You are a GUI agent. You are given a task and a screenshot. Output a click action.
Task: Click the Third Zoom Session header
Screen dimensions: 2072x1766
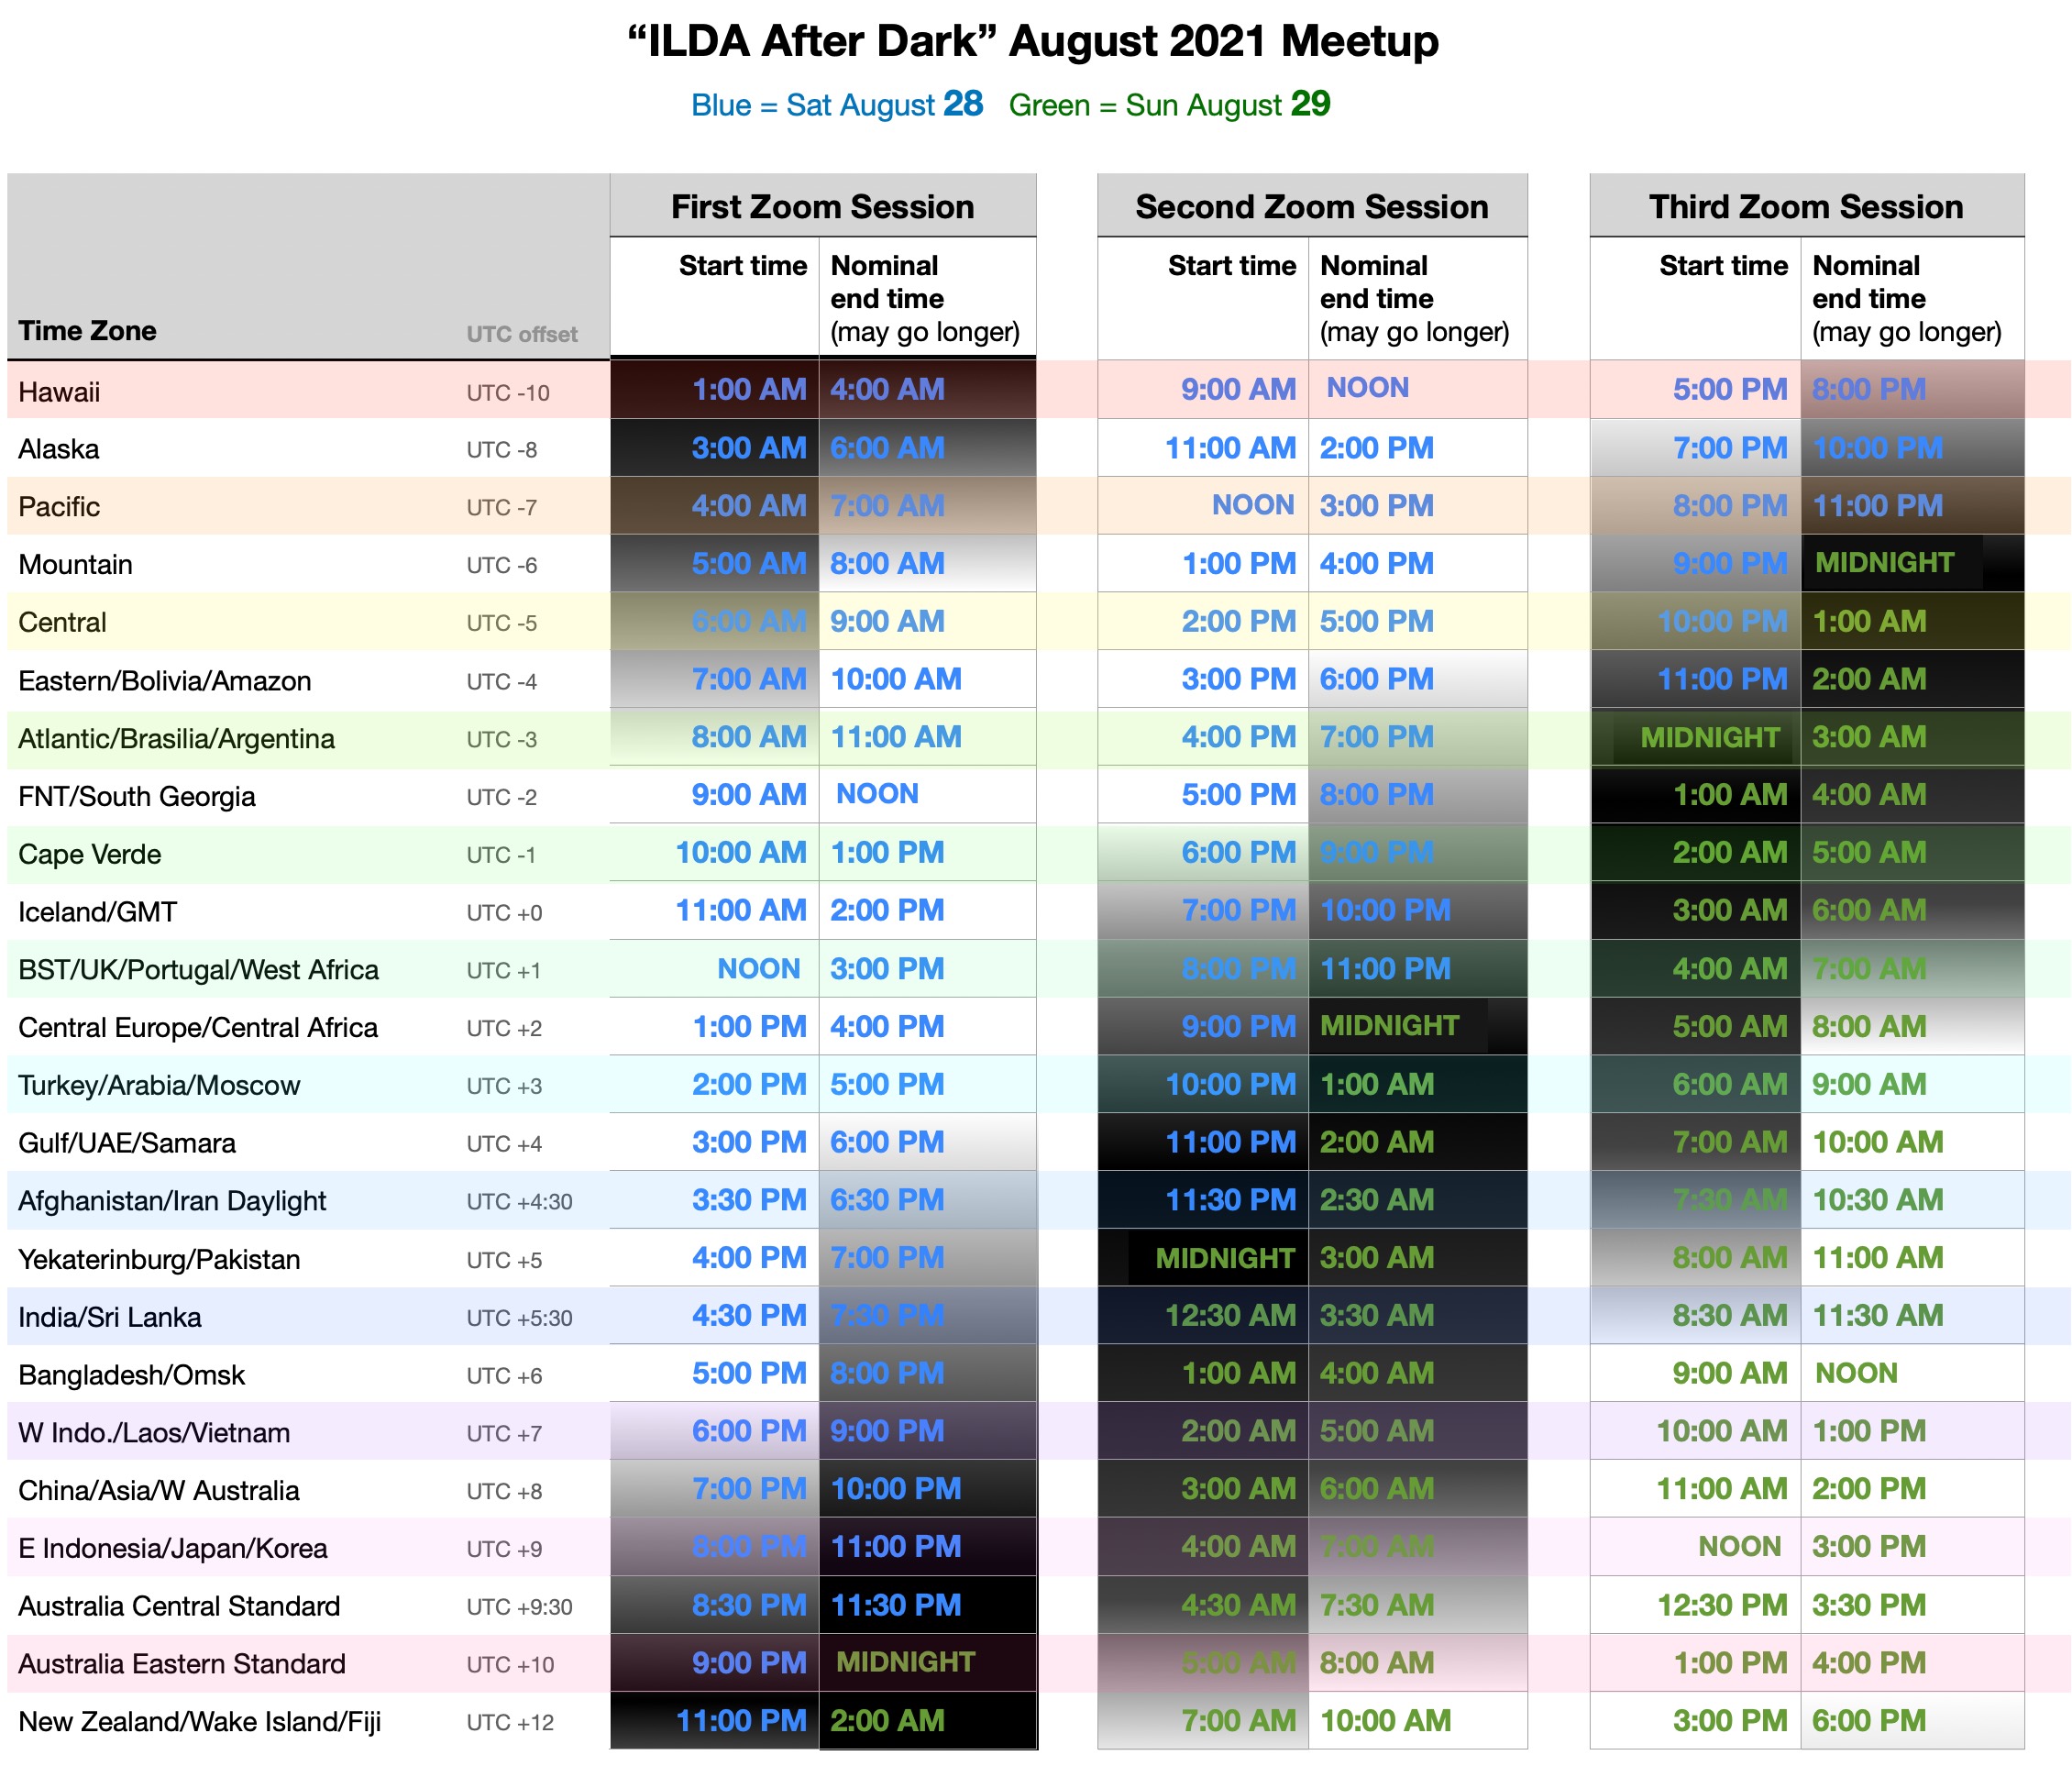(x=1805, y=207)
